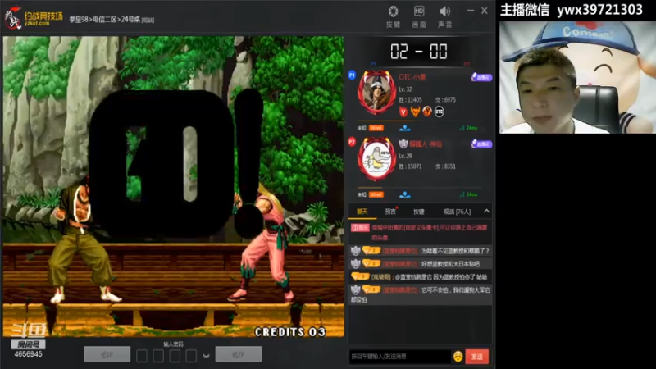Click the 24号桌 breadcrumb text
656x369 pixels.
[x=130, y=19]
